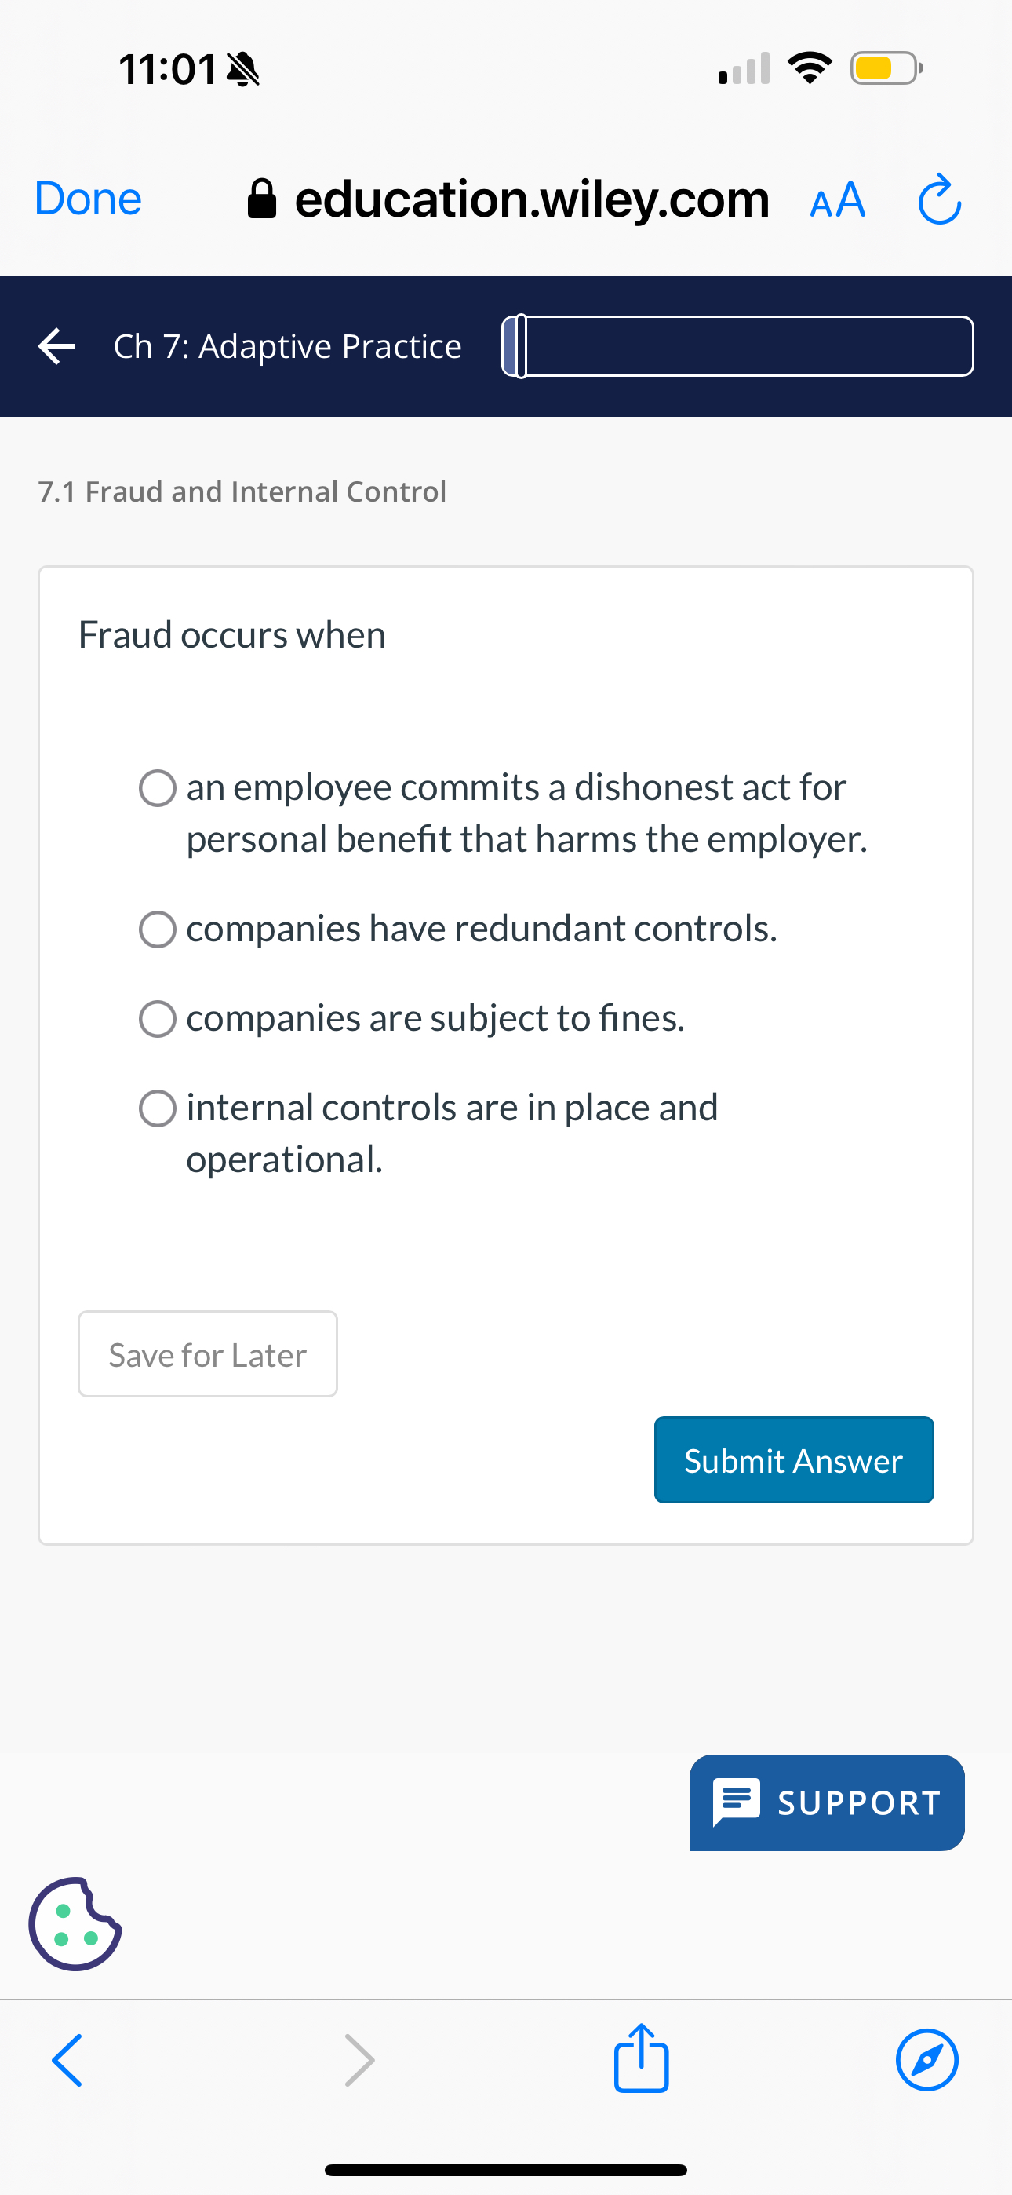The image size is (1012, 2195).
Task: Select 'internal controls are in place' option
Action: [x=158, y=1108]
